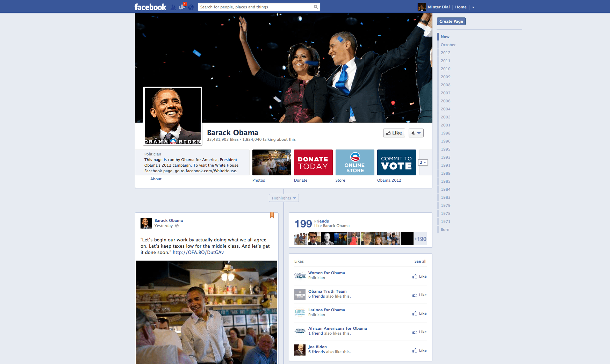Like the Women for Obama page
This screenshot has height=364, width=610.
tap(419, 276)
